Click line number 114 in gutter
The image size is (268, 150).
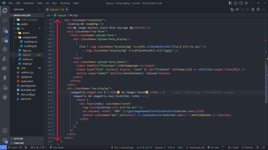pos(50,92)
